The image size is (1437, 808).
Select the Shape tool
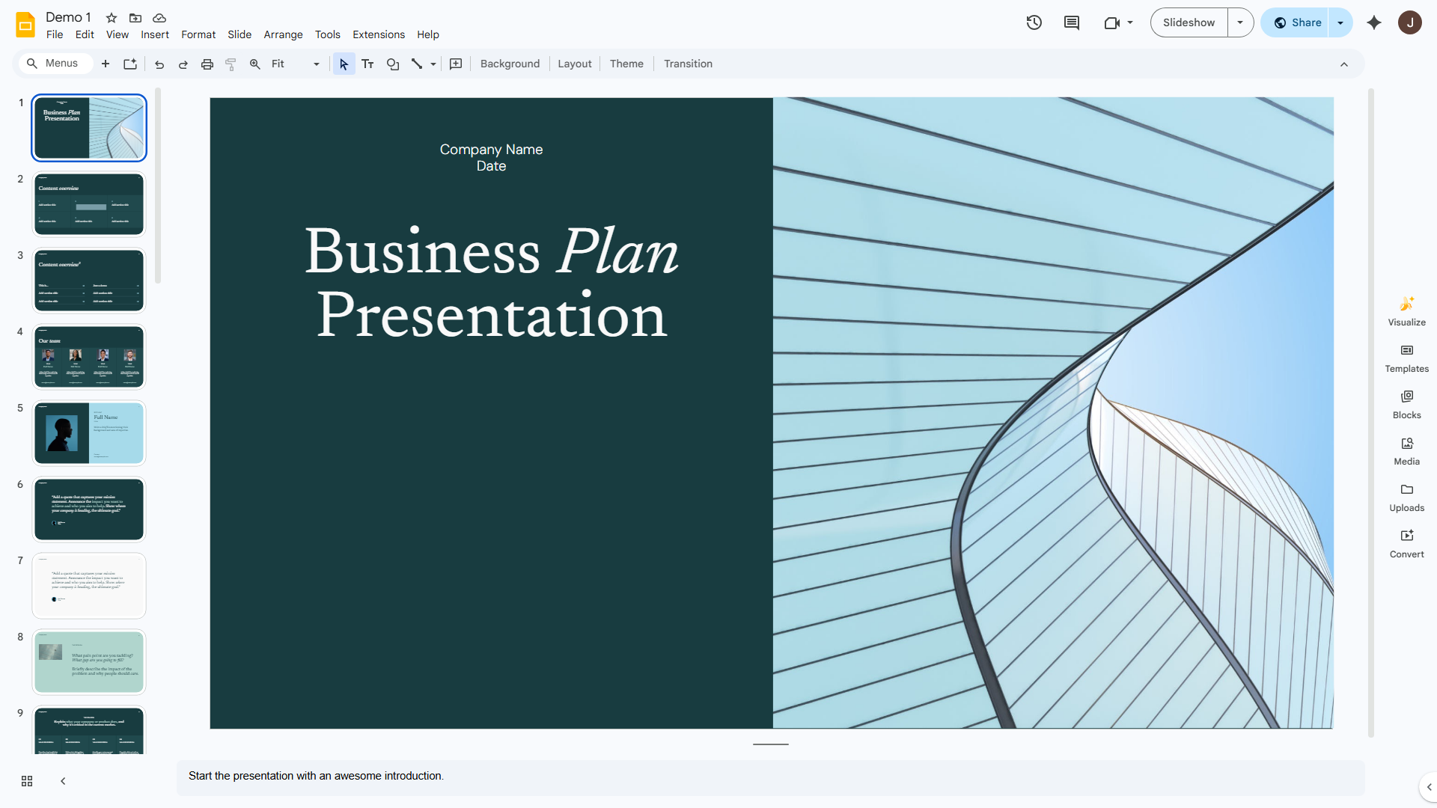coord(393,64)
